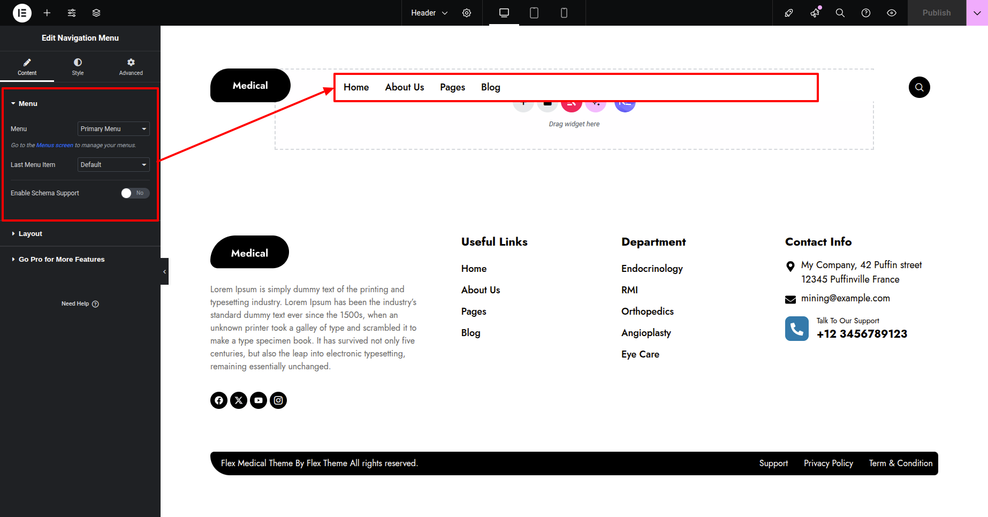Viewport: 988px width, 517px height.
Task: Switch to tablet preview mode
Action: click(x=534, y=13)
